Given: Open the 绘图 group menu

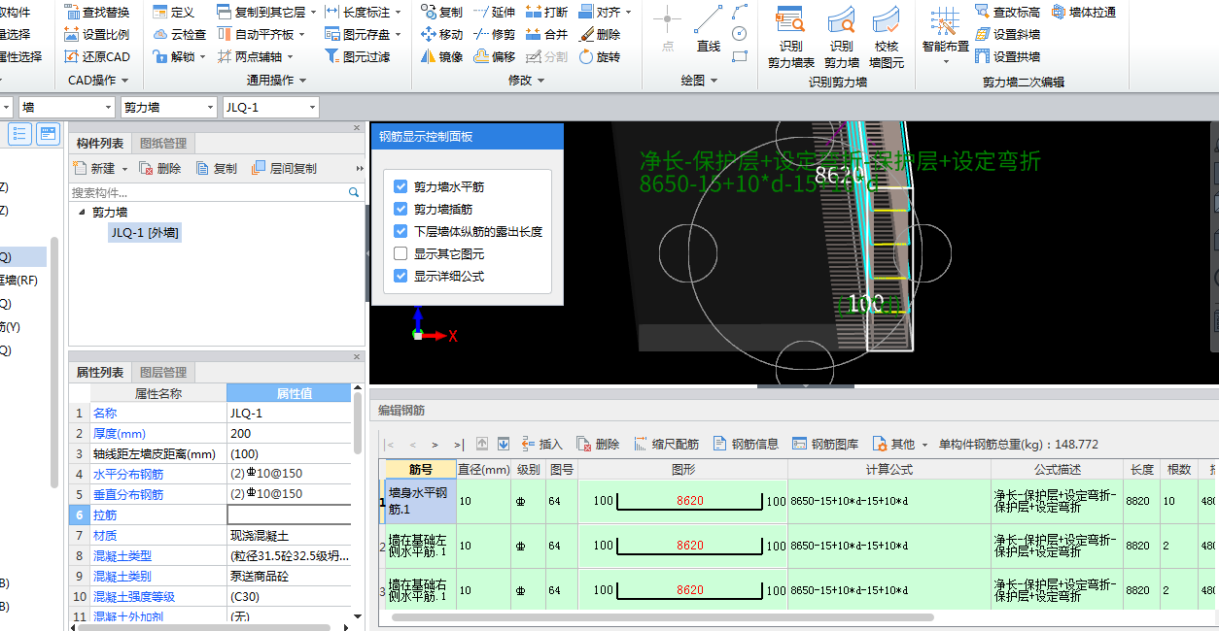Looking at the screenshot, I should [699, 81].
